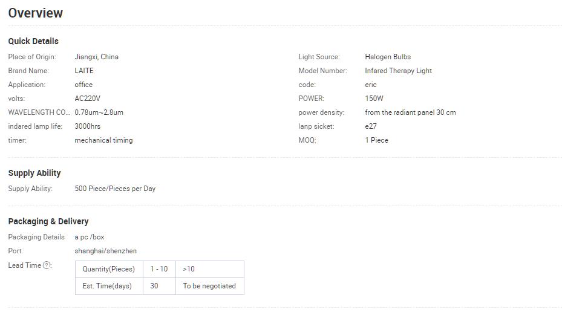Click the LAITE brand name value
Image resolution: width=562 pixels, height=321 pixels.
pyautogui.click(x=84, y=71)
